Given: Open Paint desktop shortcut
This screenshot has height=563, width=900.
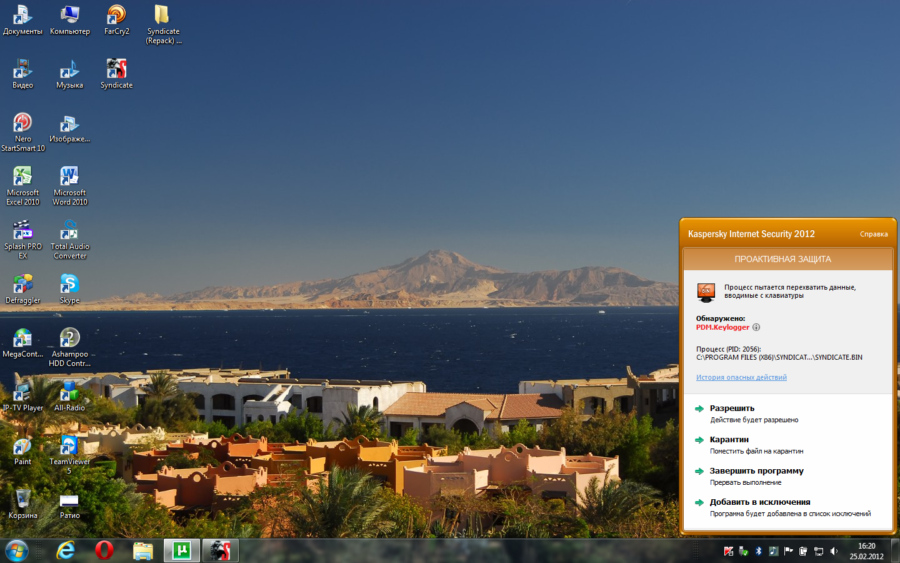Looking at the screenshot, I should point(22,450).
